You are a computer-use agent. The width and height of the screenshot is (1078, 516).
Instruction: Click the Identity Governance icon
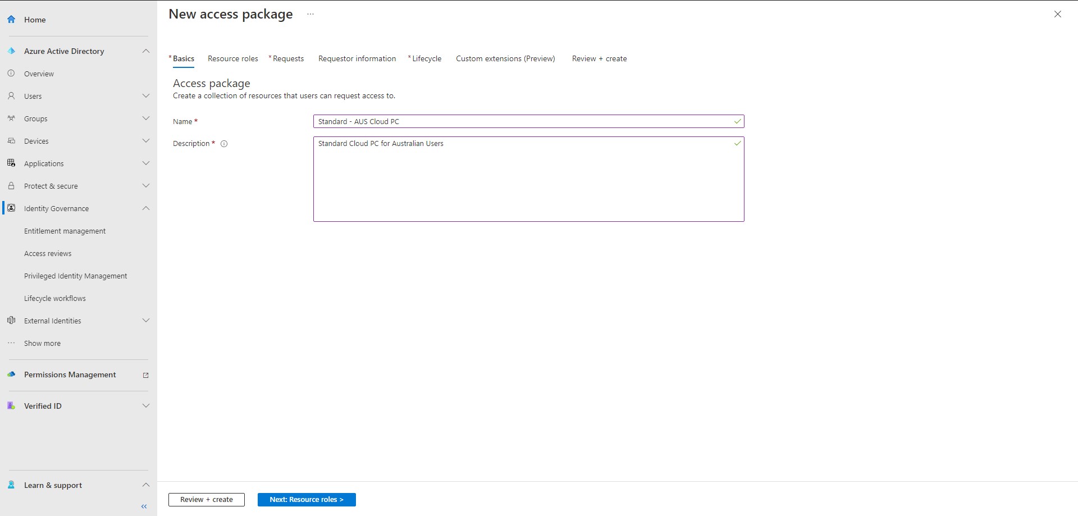[12, 208]
